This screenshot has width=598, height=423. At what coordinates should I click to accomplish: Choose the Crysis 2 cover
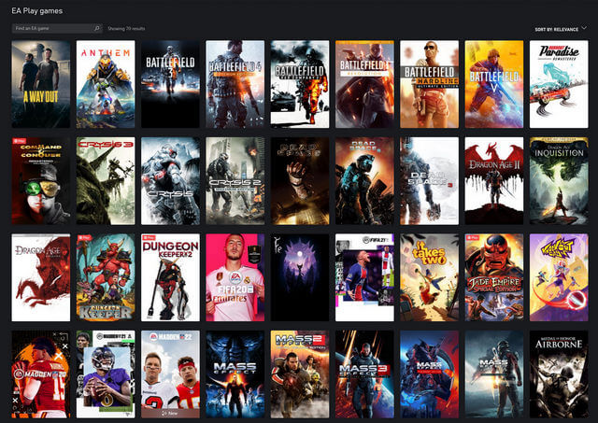point(235,181)
